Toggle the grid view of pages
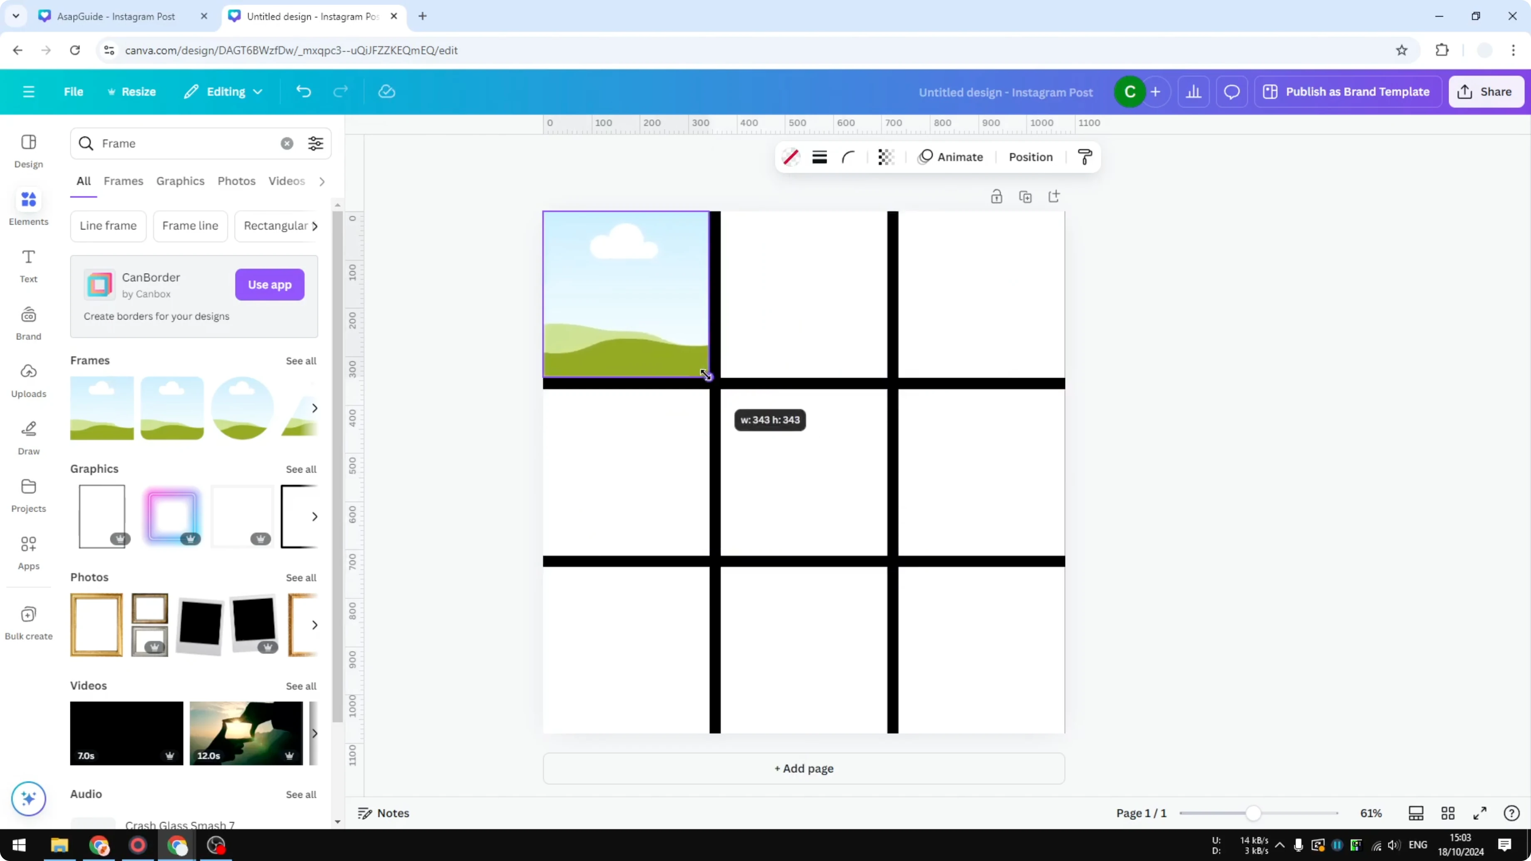Screen dimensions: 1531x861 pos(1448,813)
